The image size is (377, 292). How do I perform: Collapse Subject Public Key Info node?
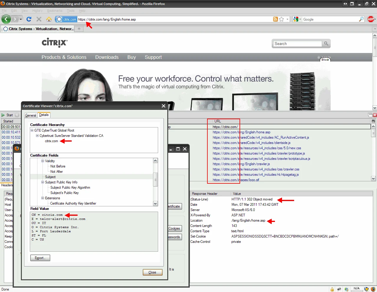coord(42,182)
